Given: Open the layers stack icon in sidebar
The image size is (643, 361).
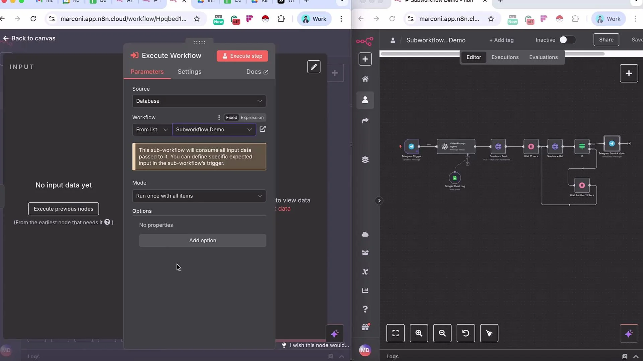Looking at the screenshot, I should pos(365,160).
